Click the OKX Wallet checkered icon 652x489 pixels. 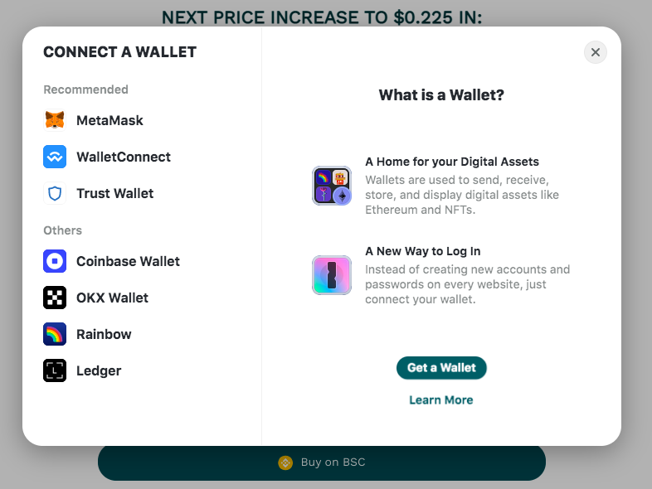55,298
